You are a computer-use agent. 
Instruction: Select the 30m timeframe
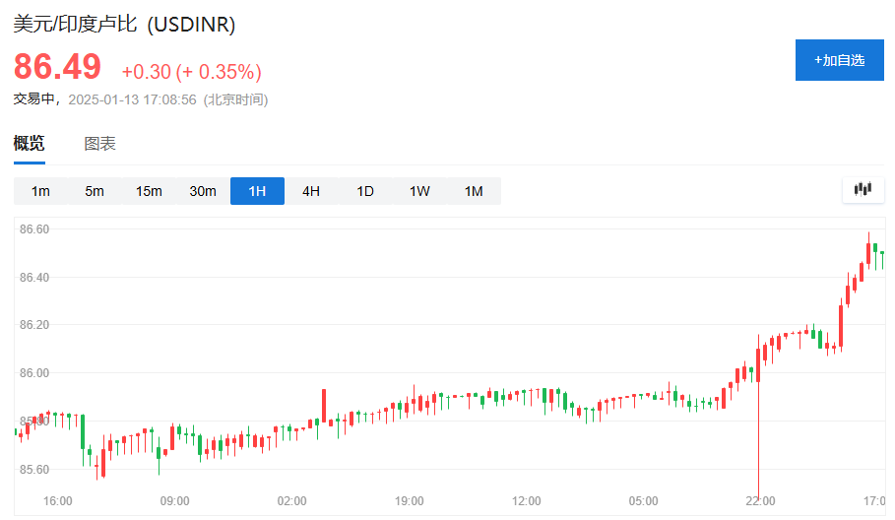click(x=203, y=191)
